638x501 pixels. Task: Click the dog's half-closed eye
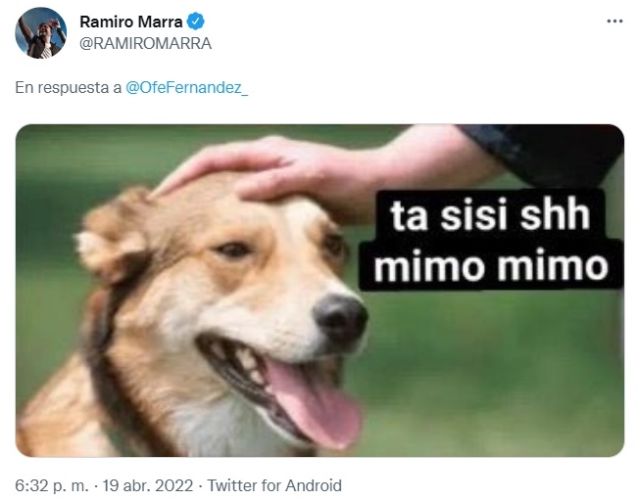pyautogui.click(x=235, y=250)
